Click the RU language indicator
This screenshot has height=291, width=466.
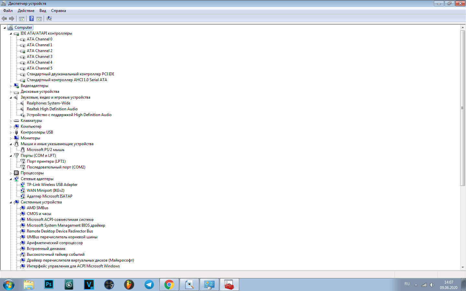coord(407,284)
